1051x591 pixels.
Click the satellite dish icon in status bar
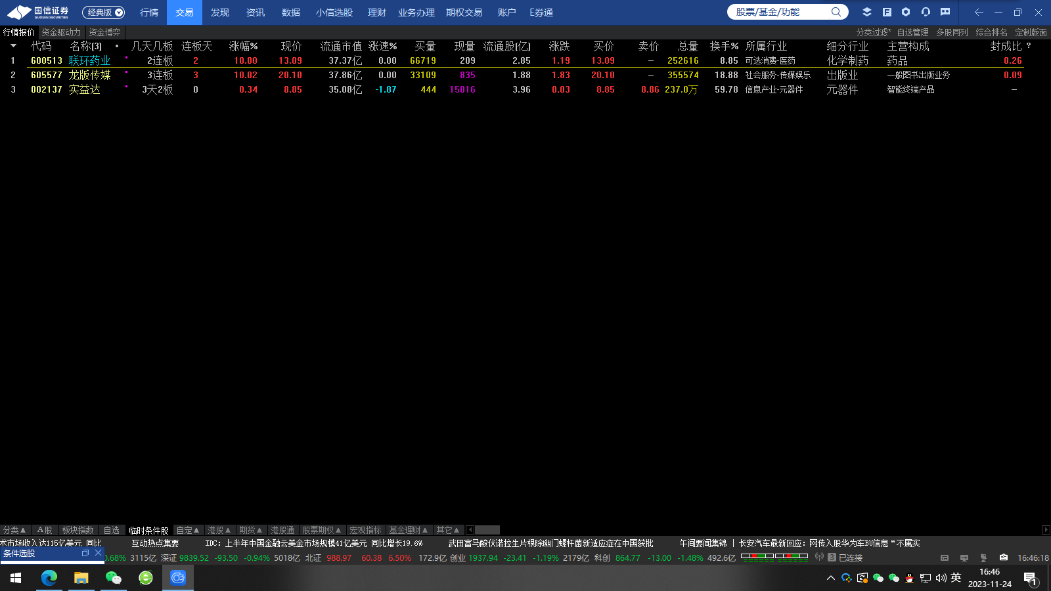(x=983, y=558)
